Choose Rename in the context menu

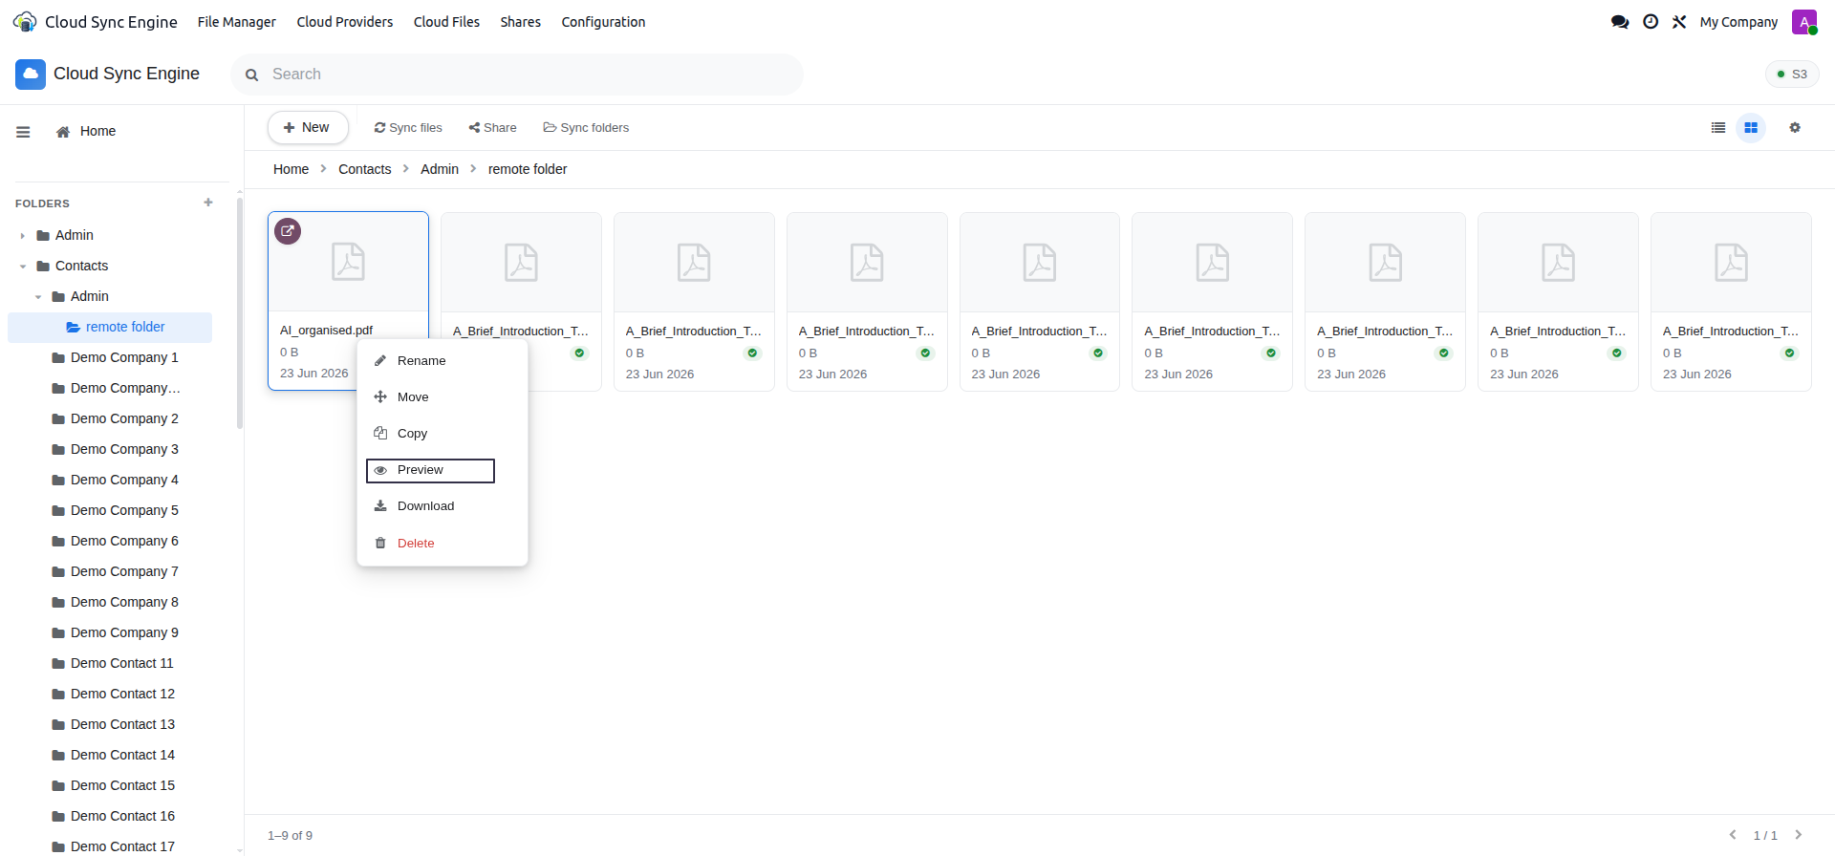coord(443,361)
